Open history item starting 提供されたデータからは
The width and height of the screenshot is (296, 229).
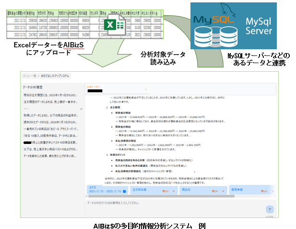50,122
